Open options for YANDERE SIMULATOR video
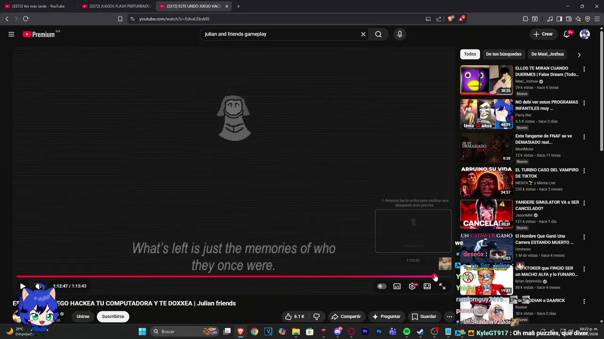Image resolution: width=604 pixels, height=339 pixels. coord(584,203)
